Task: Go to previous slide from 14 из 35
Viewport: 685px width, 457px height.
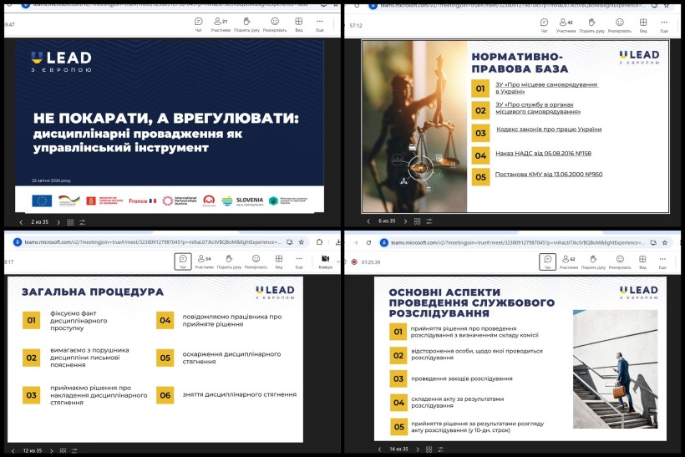Action: pyautogui.click(x=379, y=449)
